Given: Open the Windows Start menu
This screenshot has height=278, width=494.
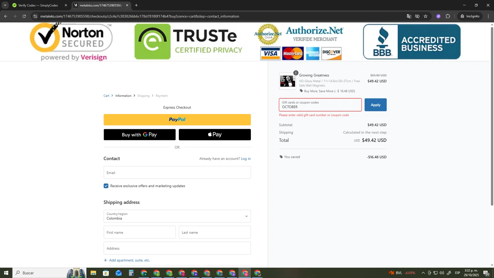Looking at the screenshot, I should coord(6,273).
